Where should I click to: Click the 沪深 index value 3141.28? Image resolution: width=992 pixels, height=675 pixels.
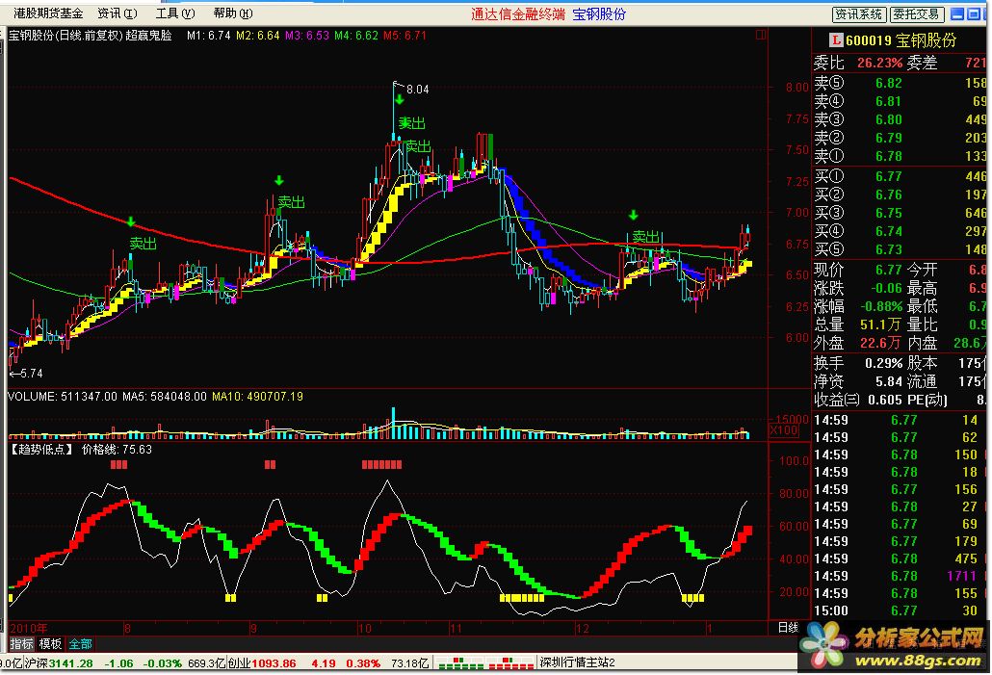click(71, 663)
